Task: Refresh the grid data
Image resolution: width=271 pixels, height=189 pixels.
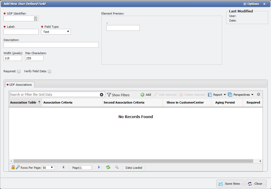Action: coord(108,167)
